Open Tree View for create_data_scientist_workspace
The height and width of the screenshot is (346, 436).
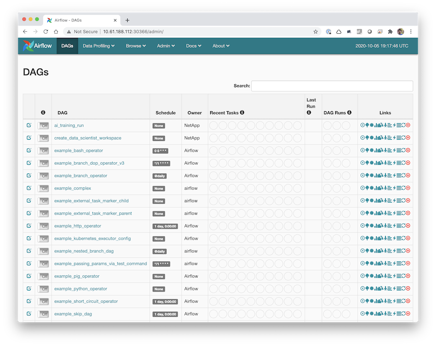point(367,138)
